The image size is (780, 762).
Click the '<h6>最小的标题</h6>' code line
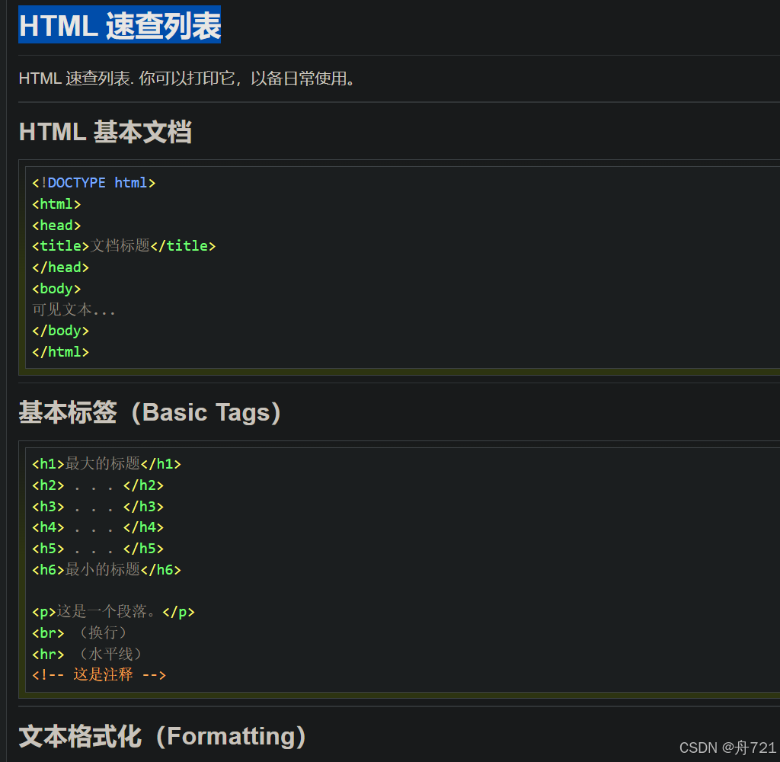point(107,569)
